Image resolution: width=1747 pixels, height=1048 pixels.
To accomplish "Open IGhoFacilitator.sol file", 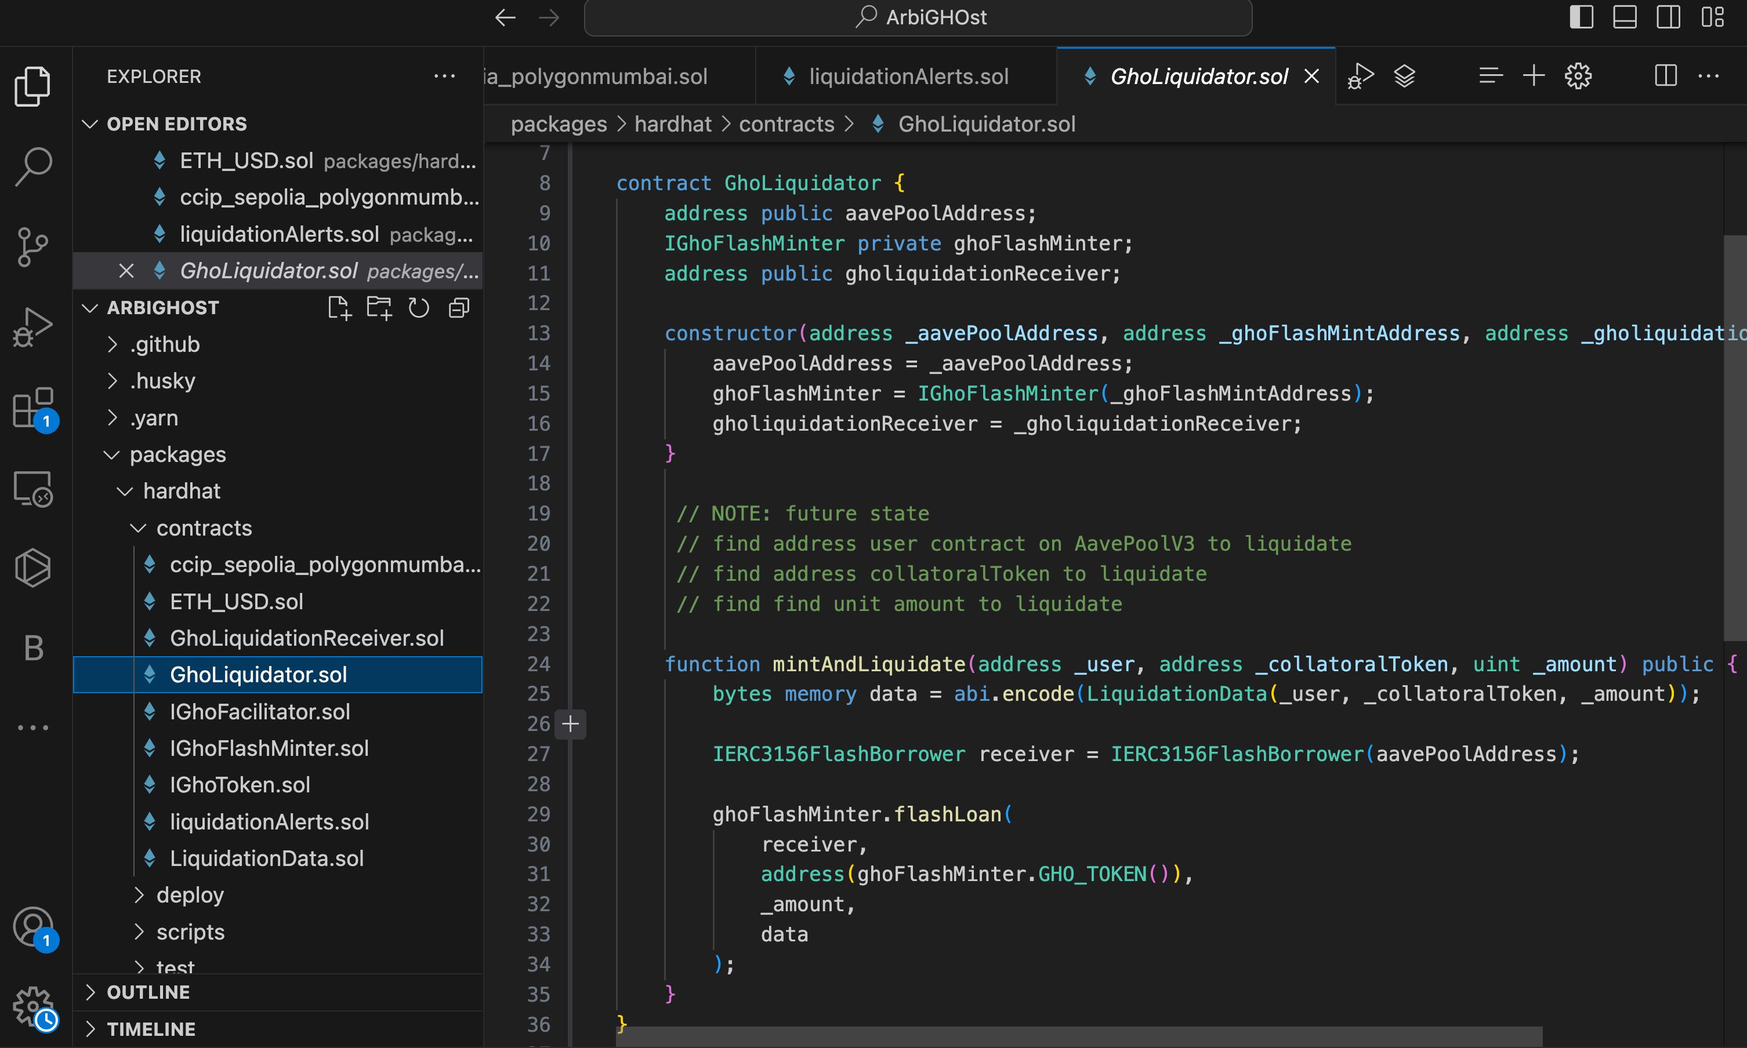I will tap(278, 712).
